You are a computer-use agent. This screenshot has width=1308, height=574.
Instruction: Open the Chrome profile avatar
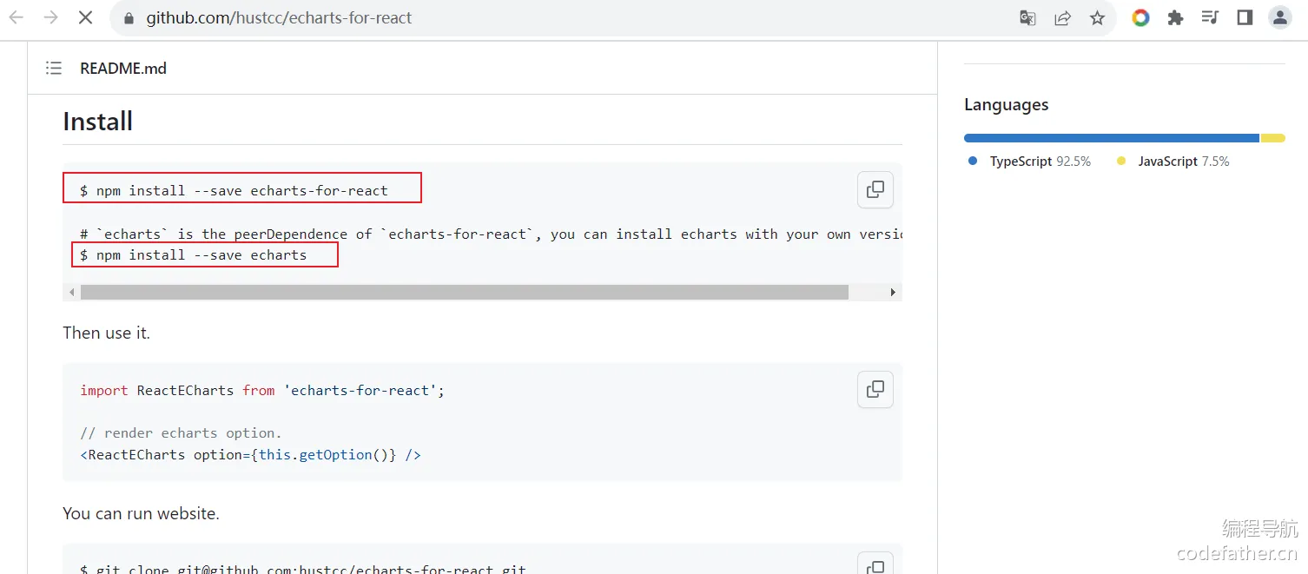(x=1280, y=17)
